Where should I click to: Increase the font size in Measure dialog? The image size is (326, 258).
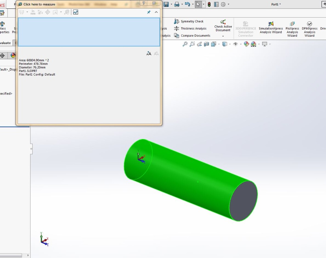click(x=149, y=54)
